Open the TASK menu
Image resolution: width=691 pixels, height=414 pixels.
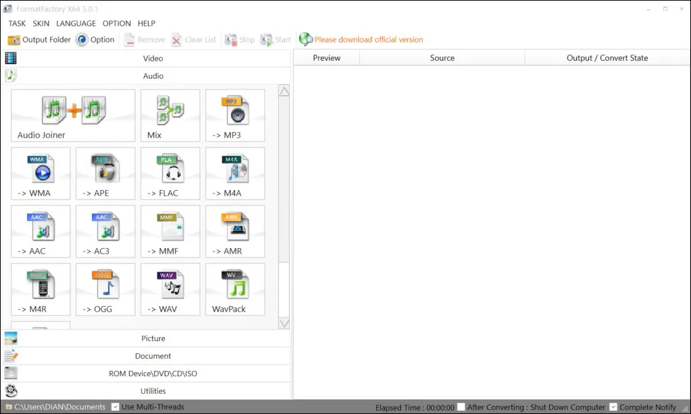[17, 24]
